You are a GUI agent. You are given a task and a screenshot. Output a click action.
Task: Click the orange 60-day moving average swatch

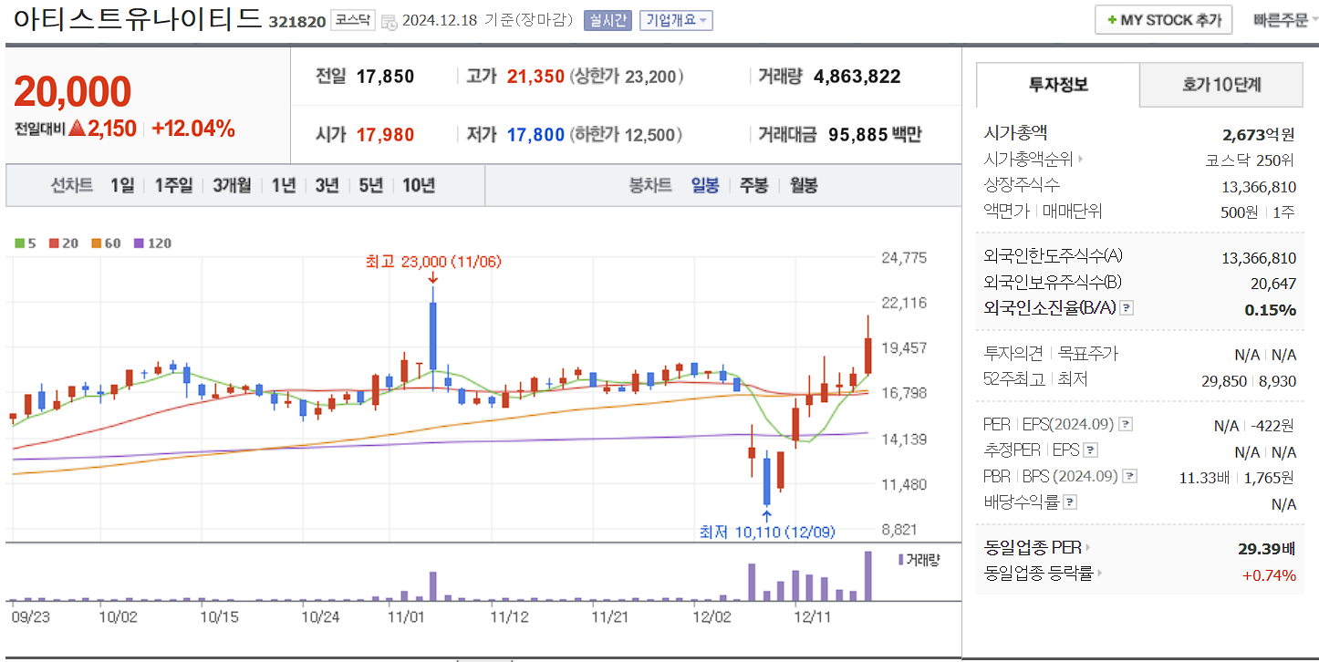[x=96, y=243]
